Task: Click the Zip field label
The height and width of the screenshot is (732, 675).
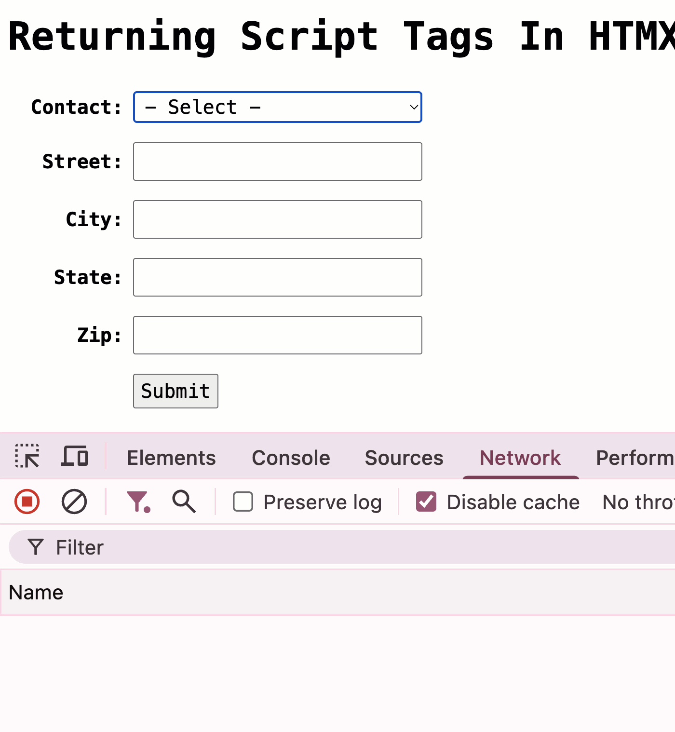Action: tap(99, 335)
